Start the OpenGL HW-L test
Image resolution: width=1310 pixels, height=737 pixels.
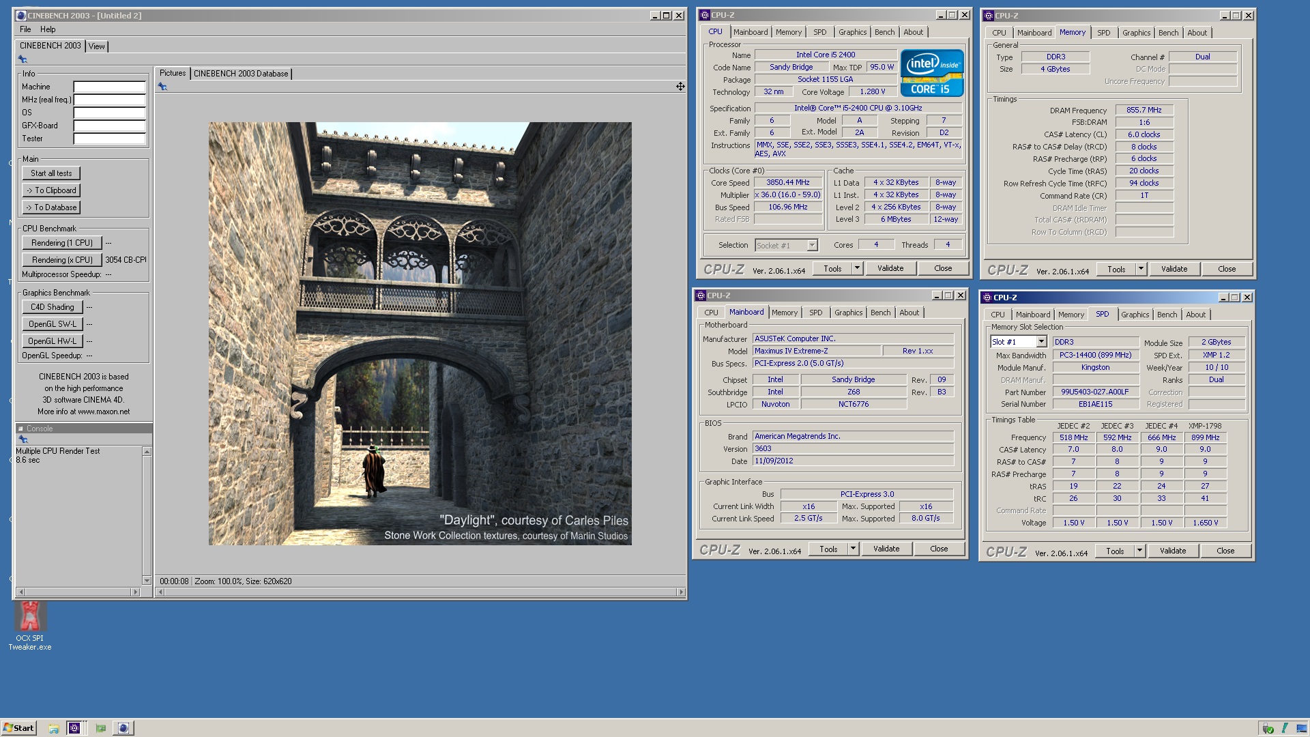[x=53, y=341]
